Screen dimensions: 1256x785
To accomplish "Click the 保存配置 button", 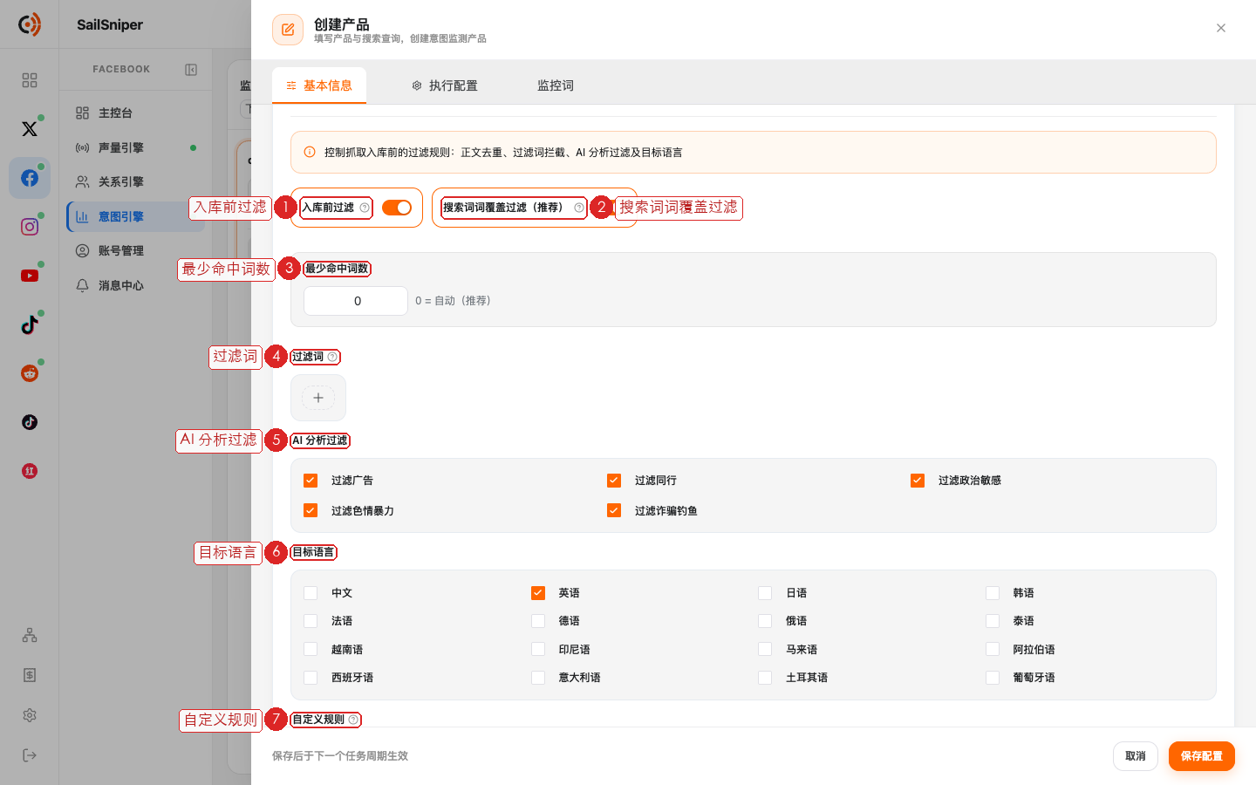I will [x=1202, y=756].
